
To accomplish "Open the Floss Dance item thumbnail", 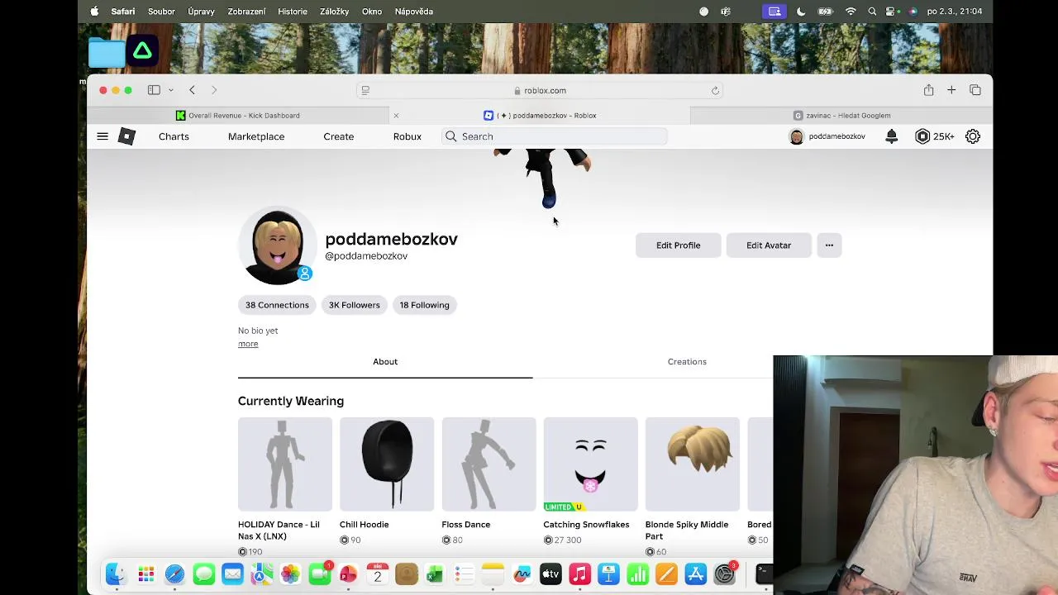I will [x=488, y=464].
